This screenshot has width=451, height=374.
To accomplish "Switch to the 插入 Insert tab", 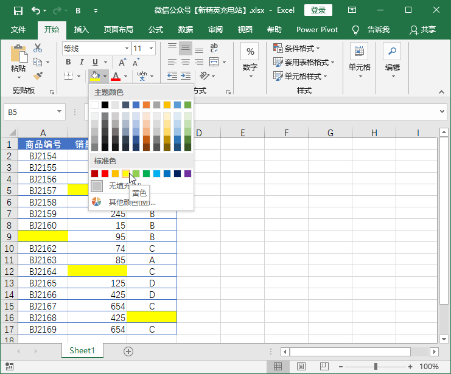I will pos(81,30).
